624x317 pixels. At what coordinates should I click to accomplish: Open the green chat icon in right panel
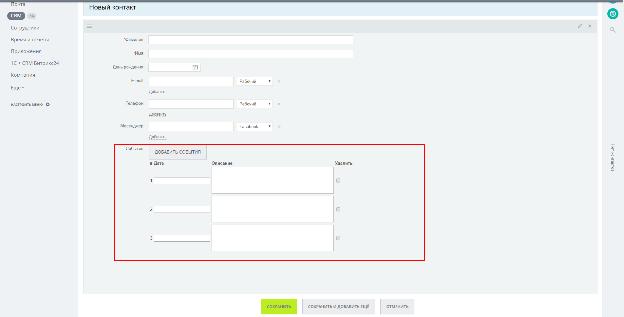(613, 14)
